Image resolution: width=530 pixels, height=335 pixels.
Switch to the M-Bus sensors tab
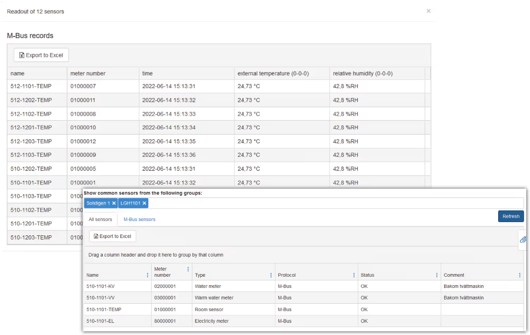[x=139, y=219]
